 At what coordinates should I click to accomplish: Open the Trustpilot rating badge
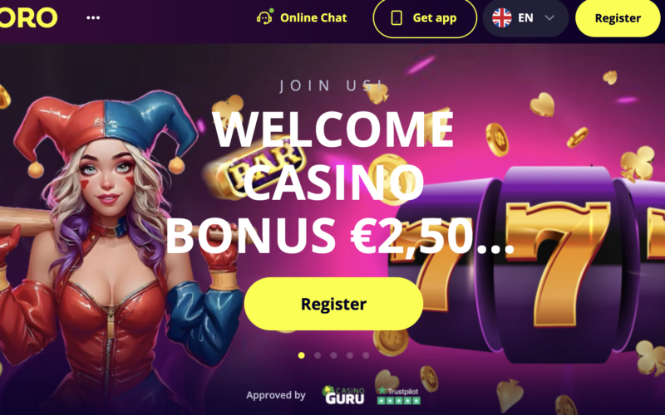coord(398,395)
